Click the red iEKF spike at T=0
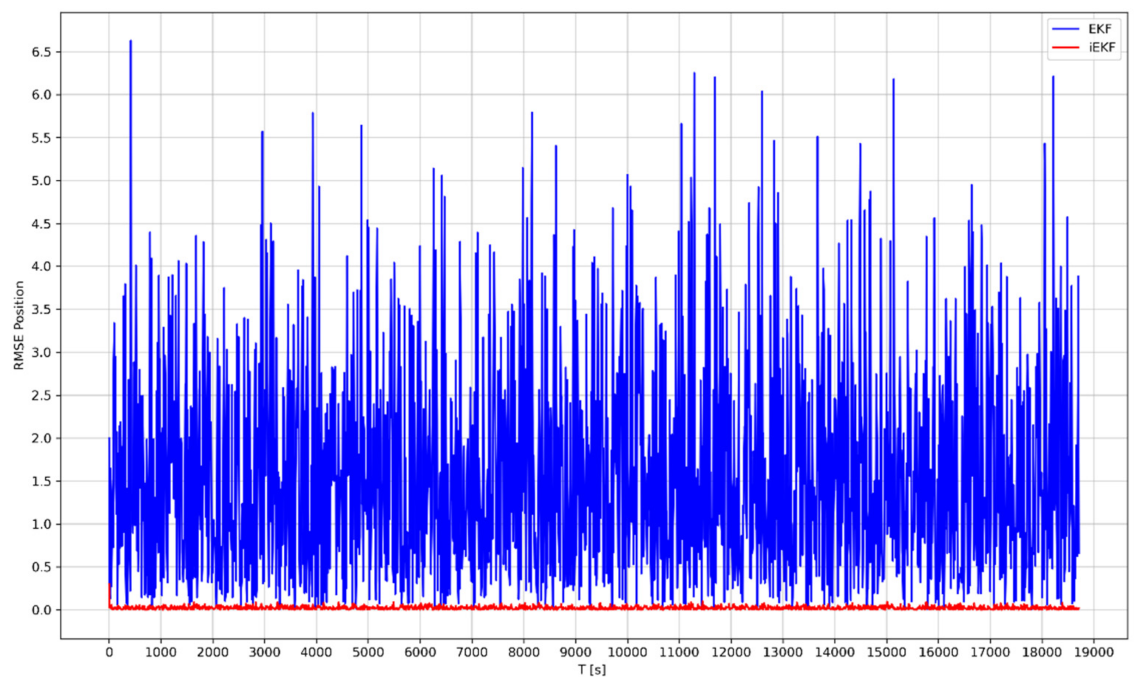This screenshot has width=1139, height=683. click(109, 594)
